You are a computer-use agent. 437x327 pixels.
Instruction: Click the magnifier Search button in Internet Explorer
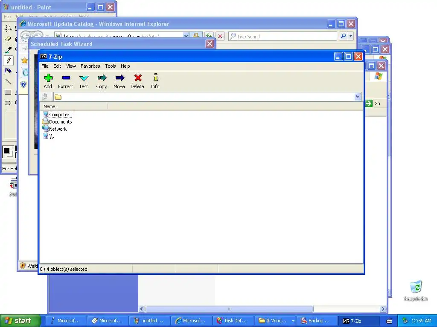344,36
